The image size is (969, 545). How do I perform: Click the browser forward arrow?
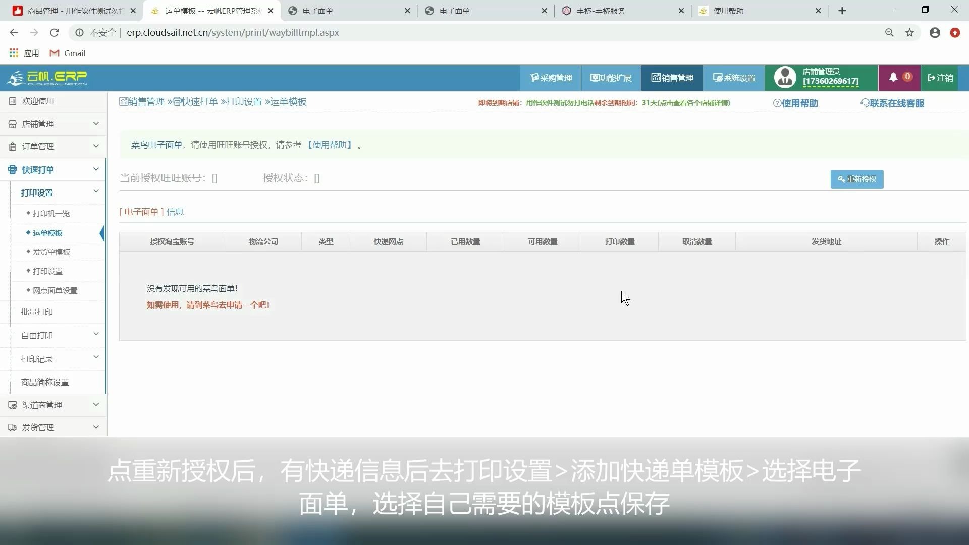point(34,33)
